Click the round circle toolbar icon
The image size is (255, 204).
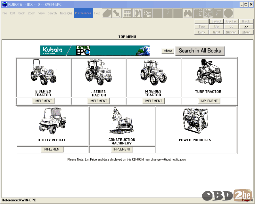pos(228,13)
